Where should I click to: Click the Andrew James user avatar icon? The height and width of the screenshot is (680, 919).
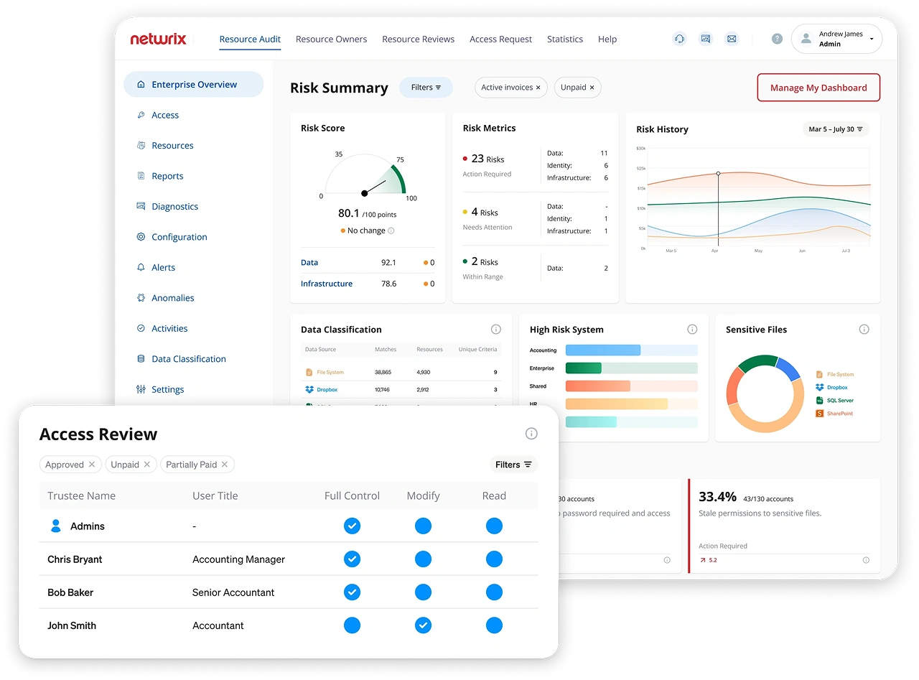pos(806,39)
